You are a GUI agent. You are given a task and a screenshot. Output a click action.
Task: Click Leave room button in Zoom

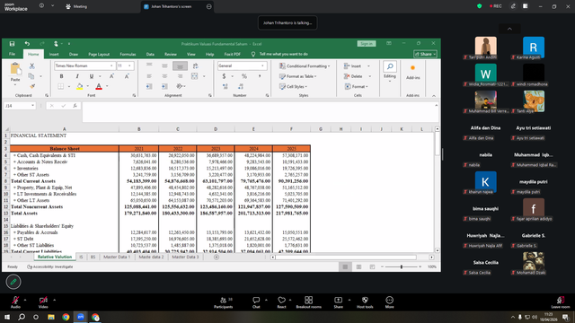click(x=561, y=302)
